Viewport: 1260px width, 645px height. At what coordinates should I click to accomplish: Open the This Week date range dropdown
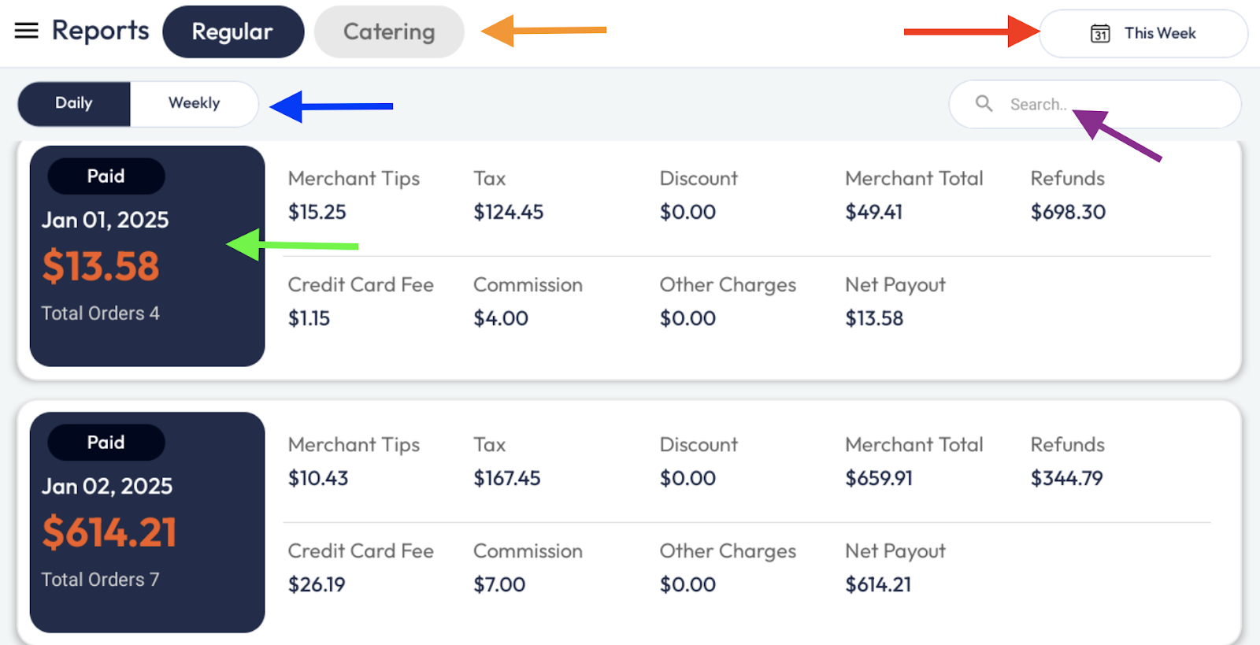point(1143,33)
